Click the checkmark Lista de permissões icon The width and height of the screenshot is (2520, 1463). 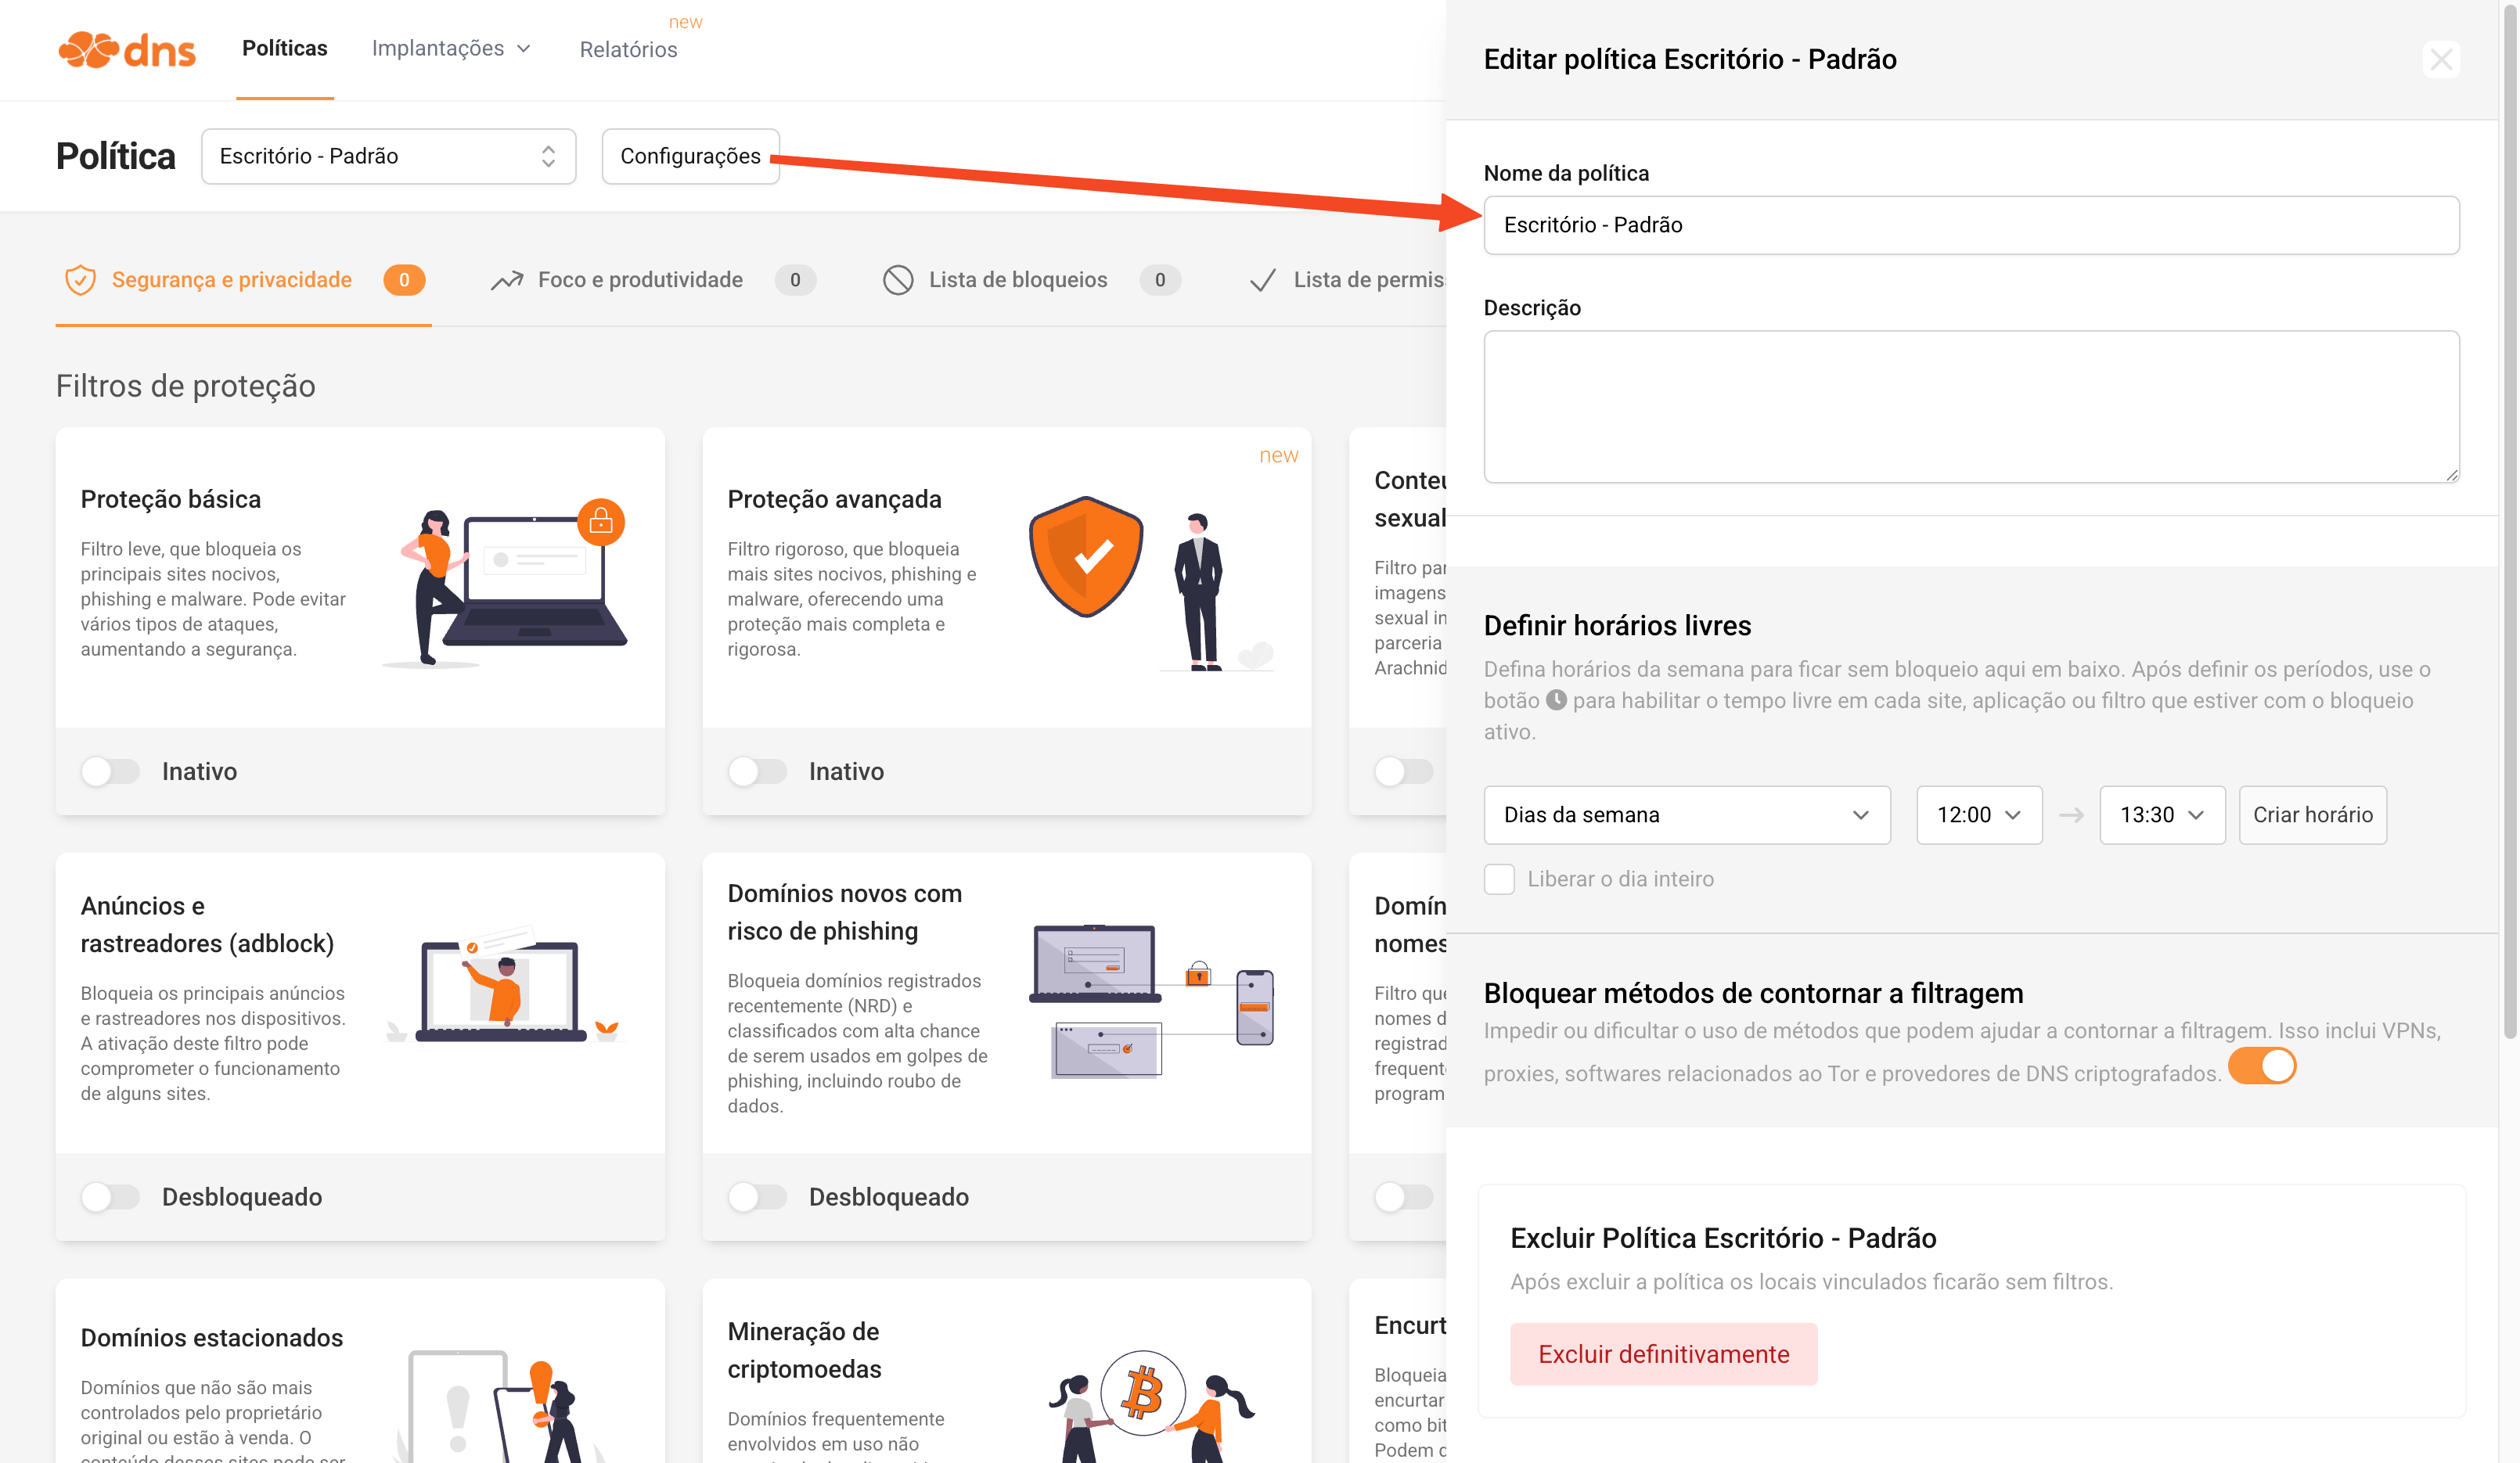tap(1263, 280)
